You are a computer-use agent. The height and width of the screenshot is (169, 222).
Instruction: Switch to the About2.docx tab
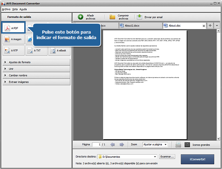coord(140,26)
